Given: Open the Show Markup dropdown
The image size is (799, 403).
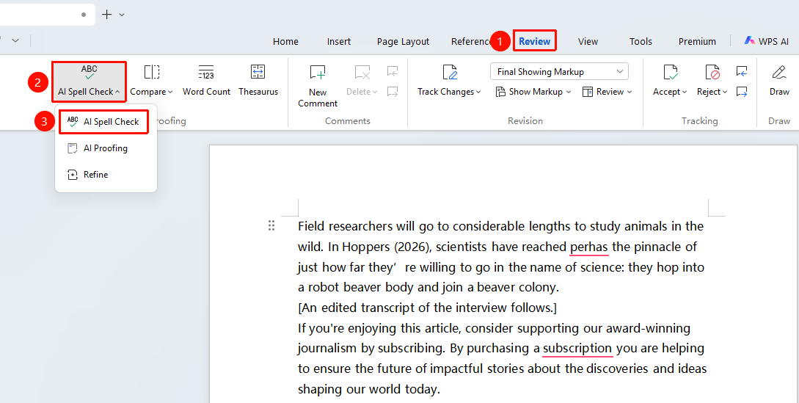Looking at the screenshot, I should tap(533, 92).
